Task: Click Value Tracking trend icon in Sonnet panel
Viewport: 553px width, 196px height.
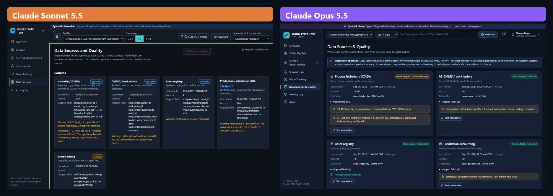Action: pos(12,74)
